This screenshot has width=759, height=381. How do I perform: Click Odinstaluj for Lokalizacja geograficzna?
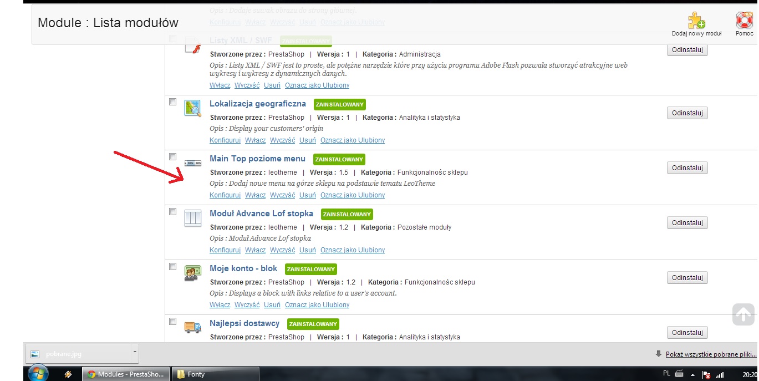[x=687, y=113]
